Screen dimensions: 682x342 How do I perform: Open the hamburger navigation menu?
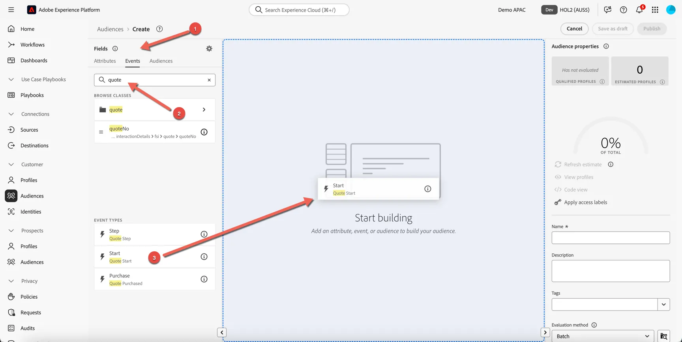(11, 10)
